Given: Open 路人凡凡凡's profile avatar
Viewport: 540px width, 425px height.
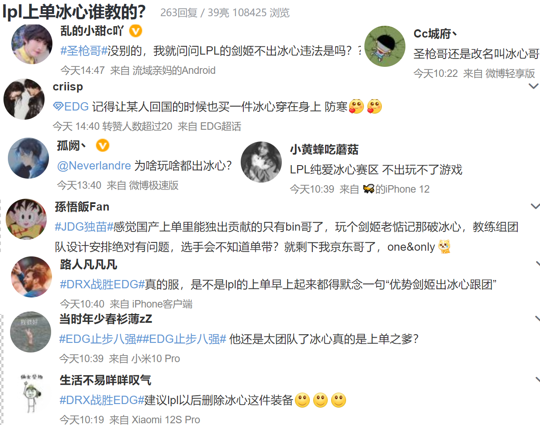Looking at the screenshot, I should click(x=31, y=277).
